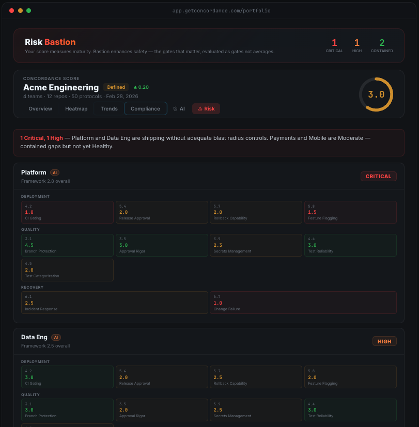Click the warning triangle icon in Risk tab
The height and width of the screenshot is (427, 419).
point(200,108)
